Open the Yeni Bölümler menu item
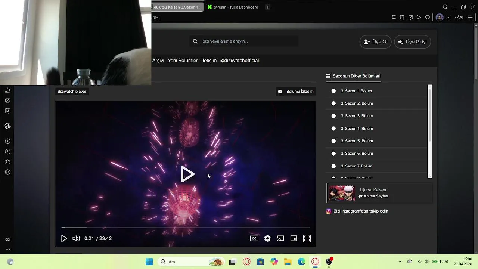This screenshot has height=269, width=478. (x=183, y=60)
